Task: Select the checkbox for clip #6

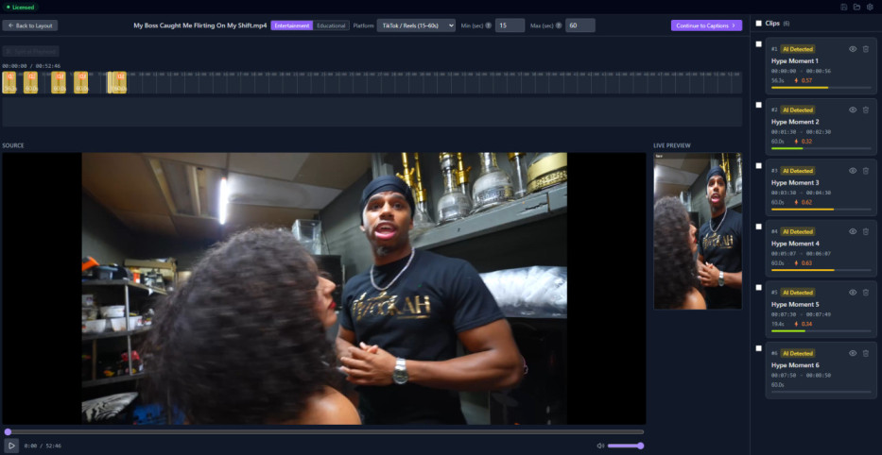Action: pyautogui.click(x=759, y=348)
